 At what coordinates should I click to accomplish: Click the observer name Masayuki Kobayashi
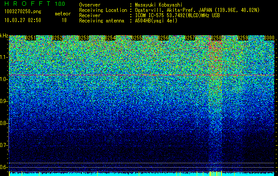click(x=159, y=5)
